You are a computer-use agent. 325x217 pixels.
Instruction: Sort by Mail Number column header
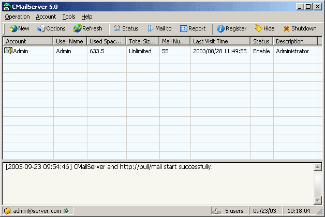point(175,41)
